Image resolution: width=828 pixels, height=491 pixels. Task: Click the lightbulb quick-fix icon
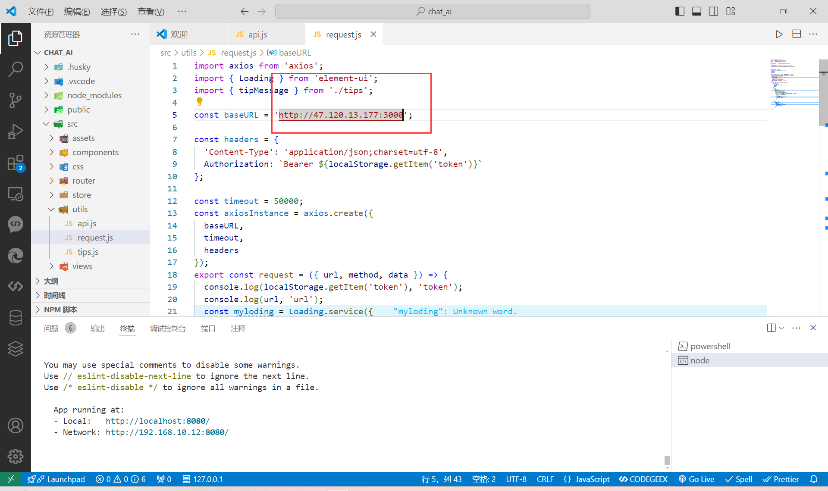(199, 102)
